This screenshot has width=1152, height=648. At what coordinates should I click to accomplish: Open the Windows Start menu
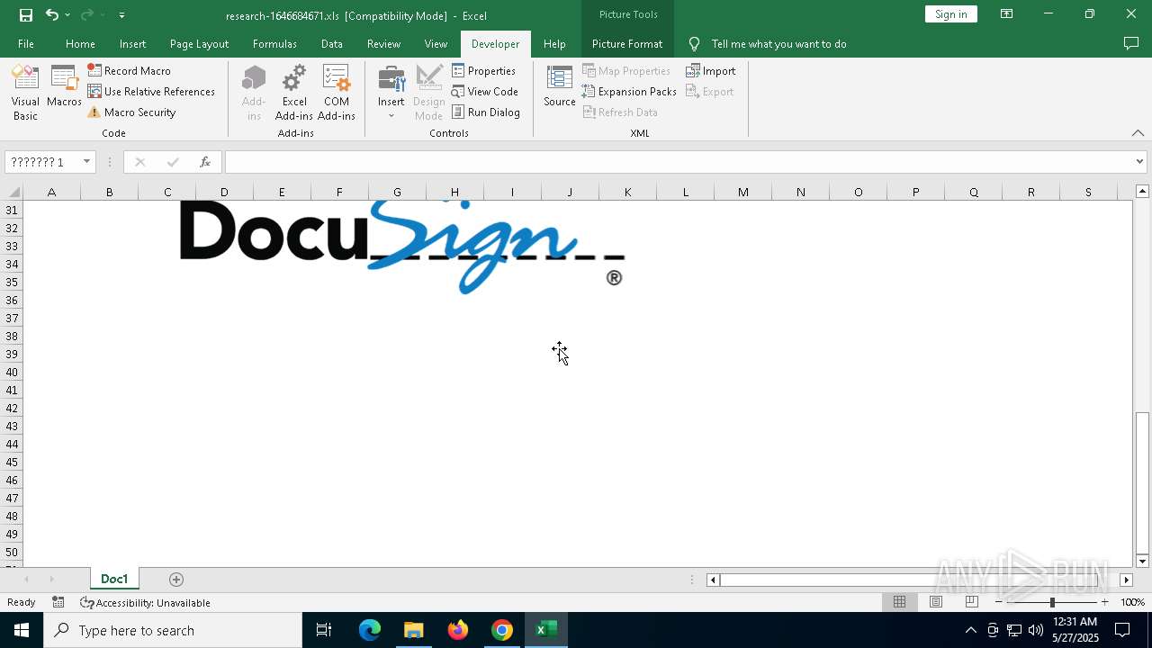[x=22, y=630]
